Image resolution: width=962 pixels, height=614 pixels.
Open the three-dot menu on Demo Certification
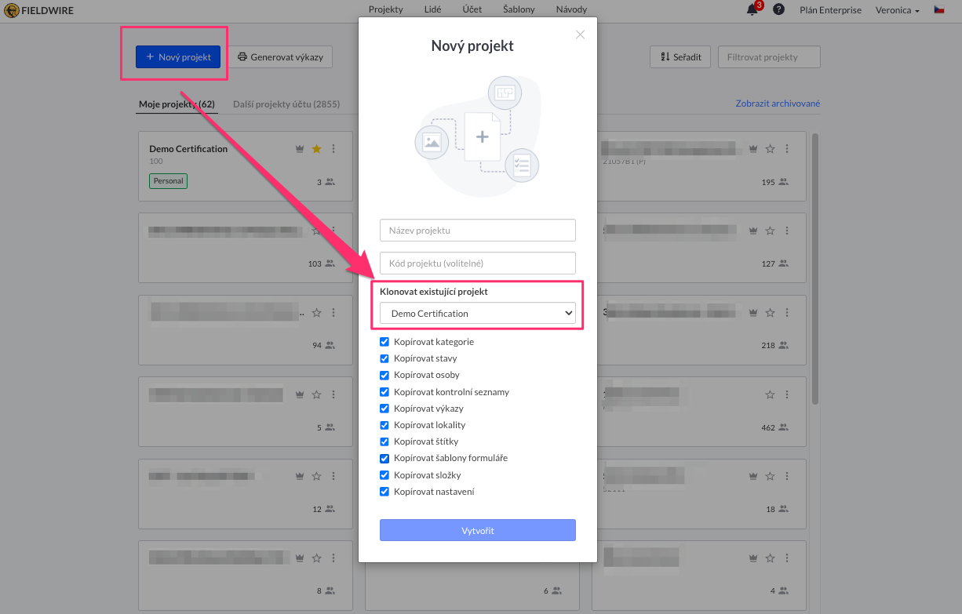[x=333, y=149]
